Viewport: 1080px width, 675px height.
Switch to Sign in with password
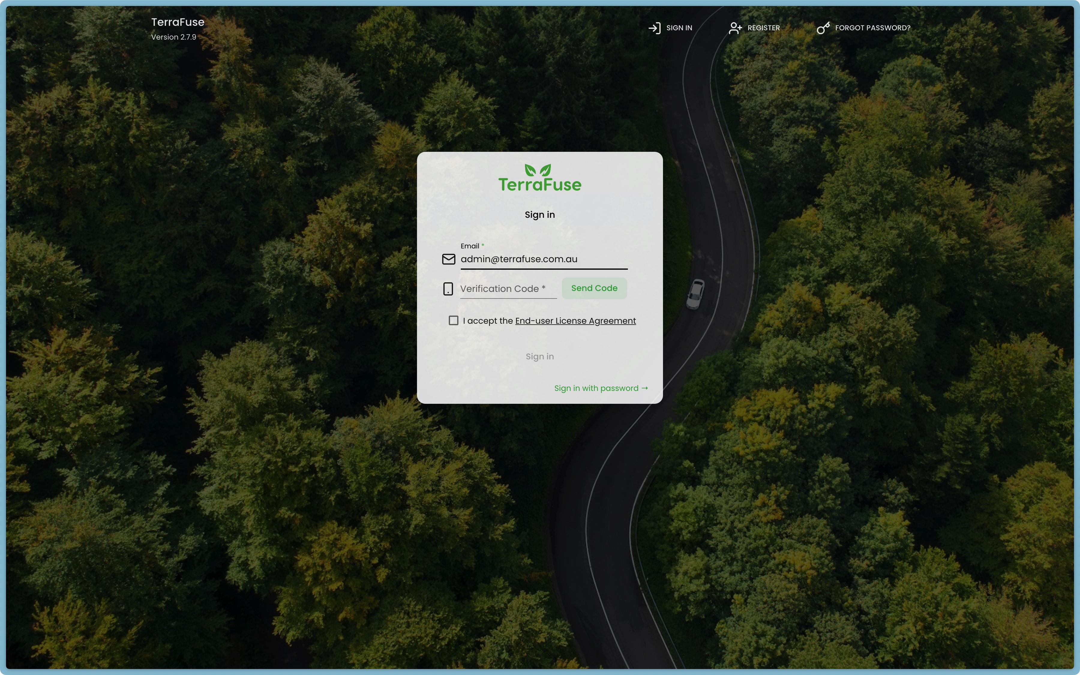[x=596, y=388]
